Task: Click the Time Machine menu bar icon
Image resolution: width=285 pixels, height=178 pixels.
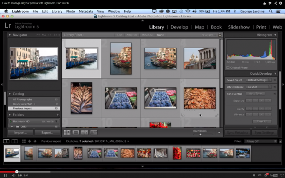Action: point(181,11)
